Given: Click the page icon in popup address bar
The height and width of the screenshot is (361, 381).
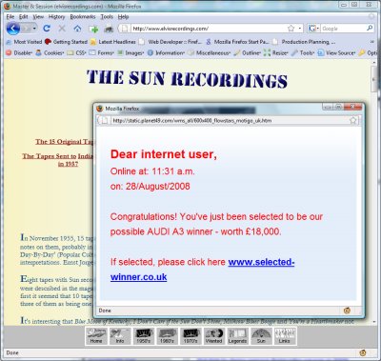Looking at the screenshot, I should (x=105, y=121).
